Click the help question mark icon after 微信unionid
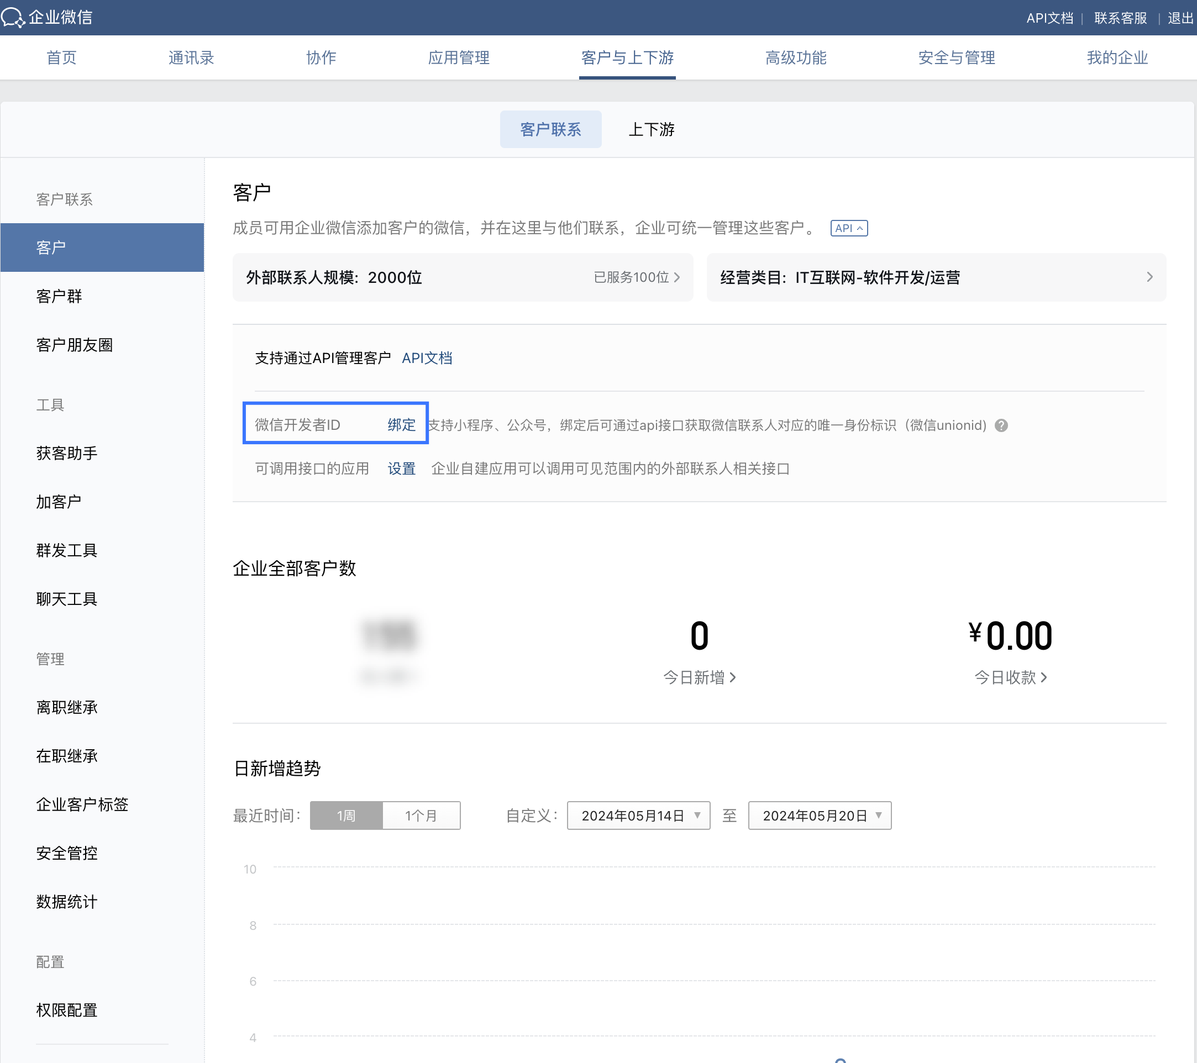This screenshot has height=1063, width=1197. coord(1001,425)
